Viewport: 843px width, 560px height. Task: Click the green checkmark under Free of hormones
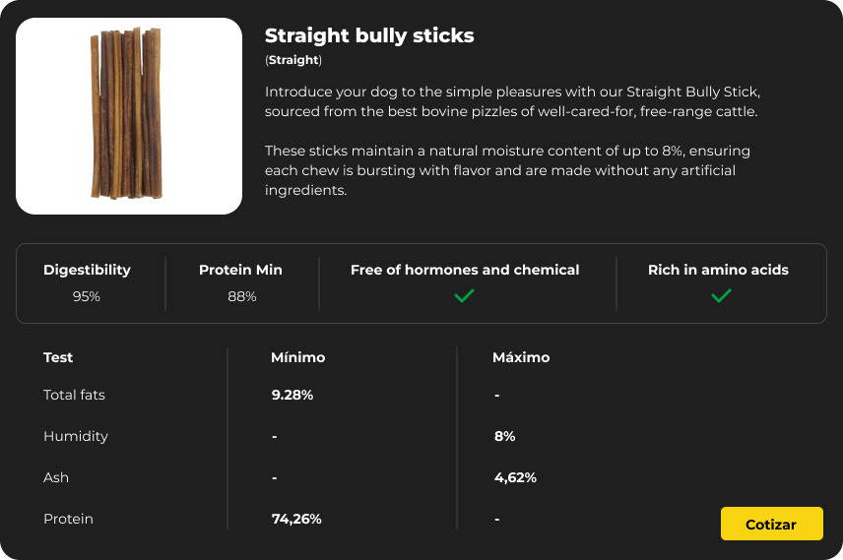point(464,295)
